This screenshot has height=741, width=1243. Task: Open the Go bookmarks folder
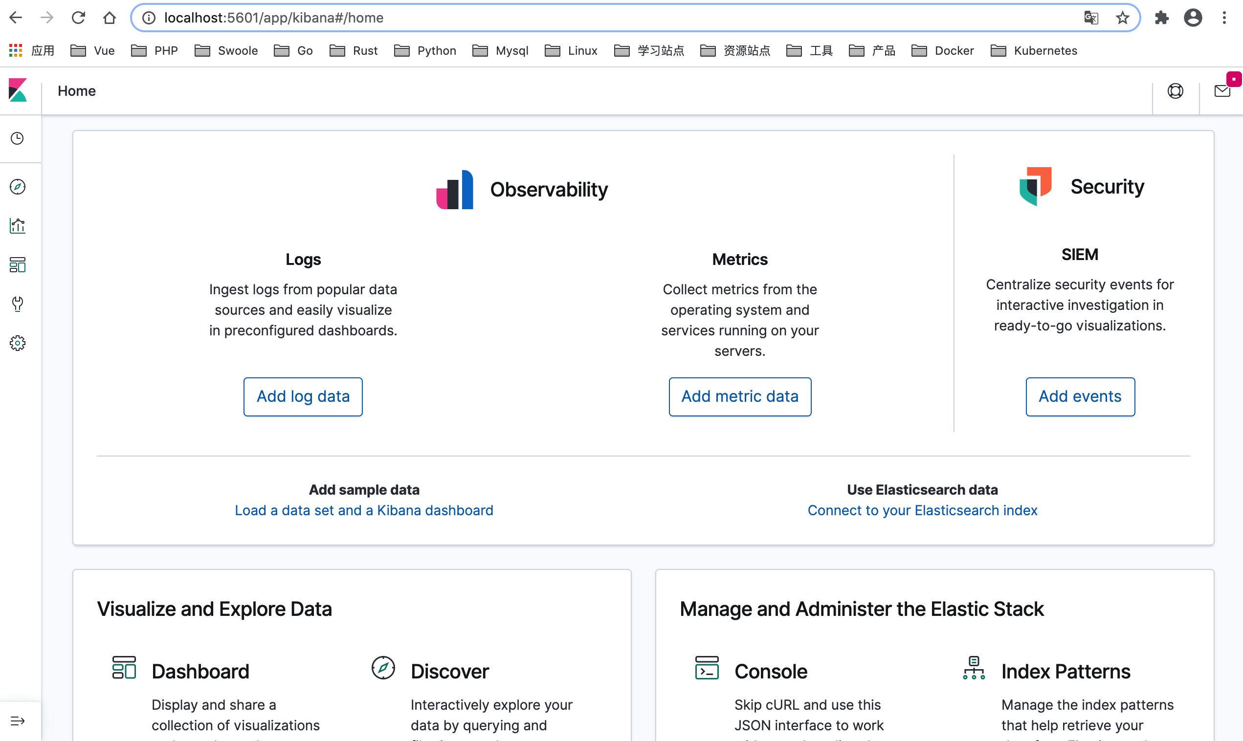[x=293, y=50]
